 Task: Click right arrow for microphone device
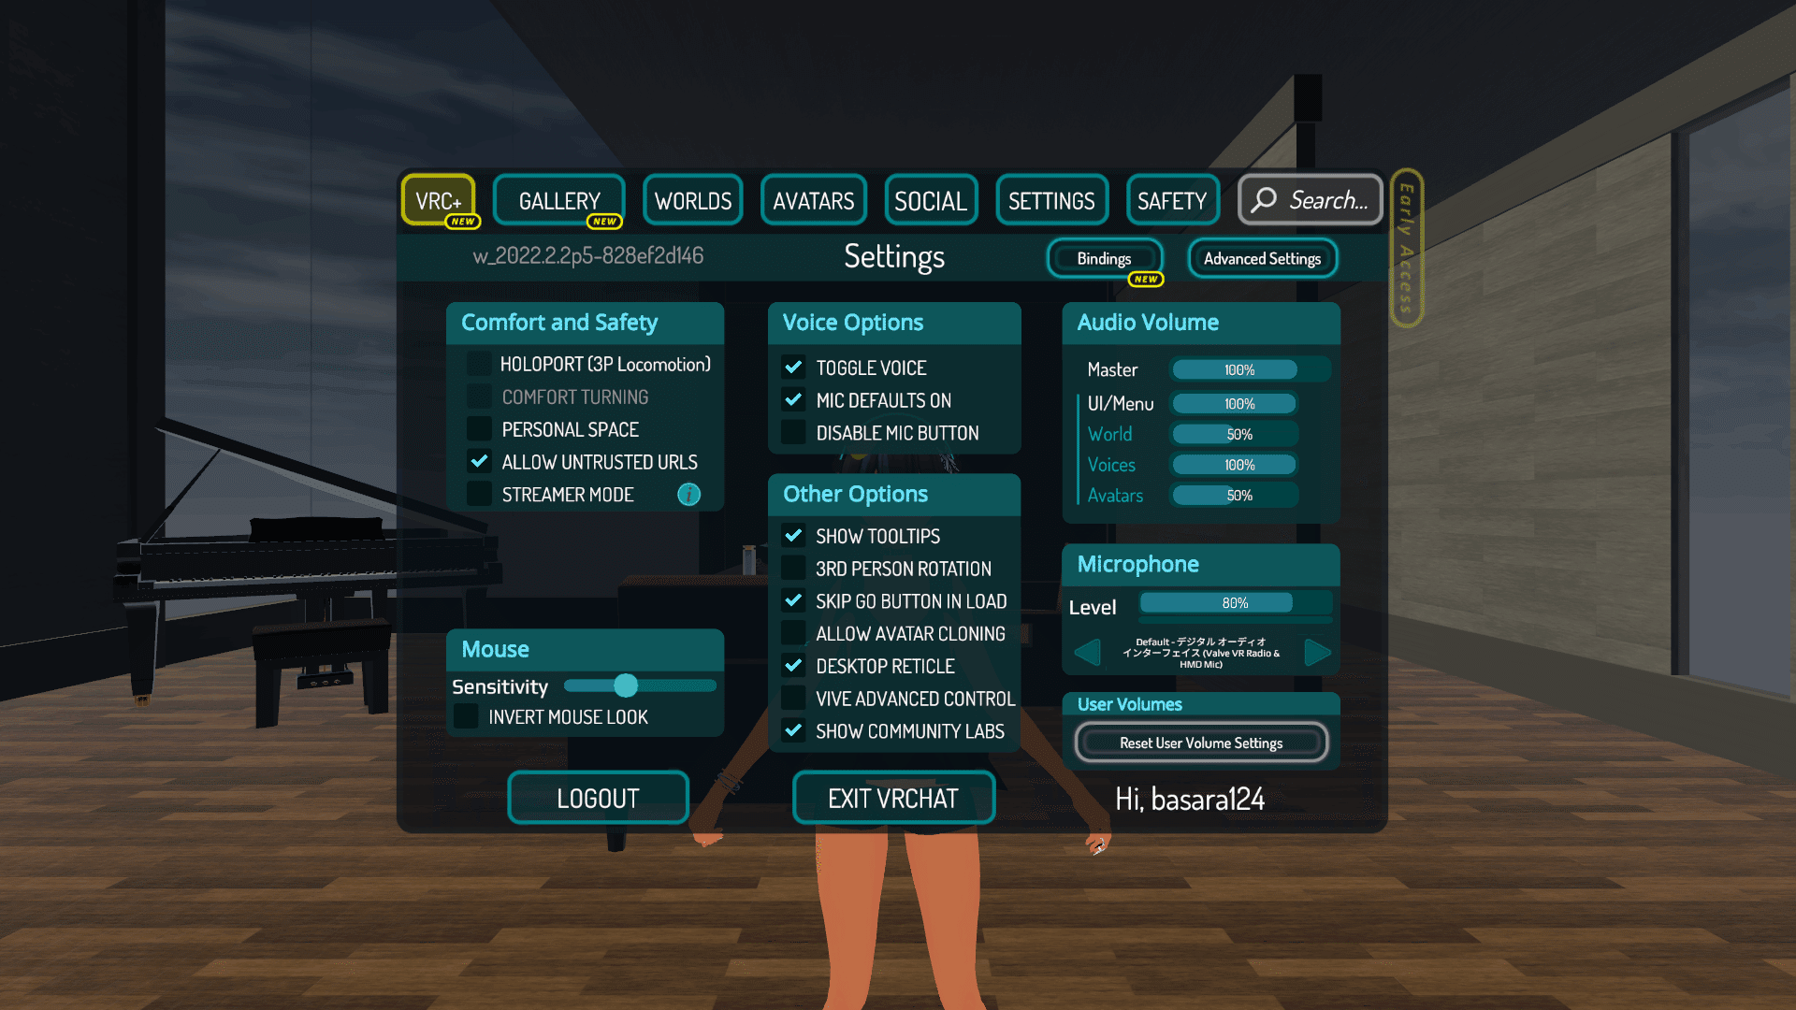[1317, 650]
